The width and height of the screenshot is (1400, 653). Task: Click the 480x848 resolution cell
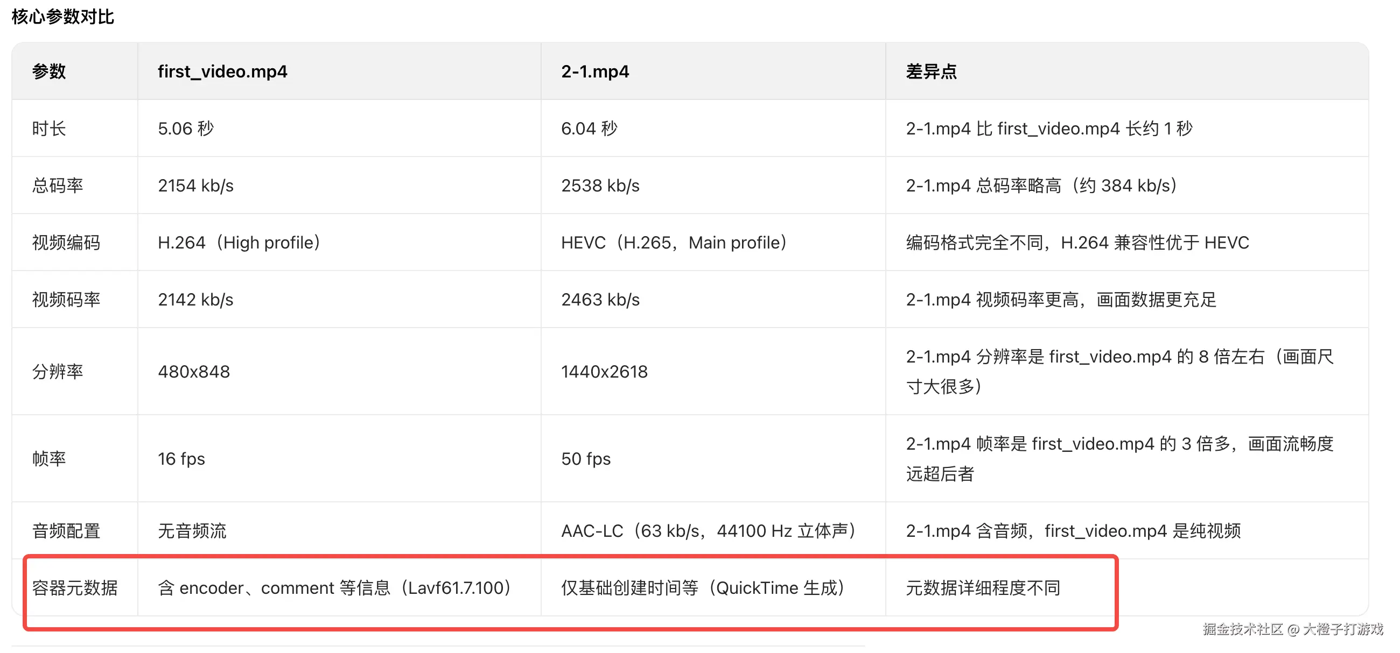click(193, 372)
